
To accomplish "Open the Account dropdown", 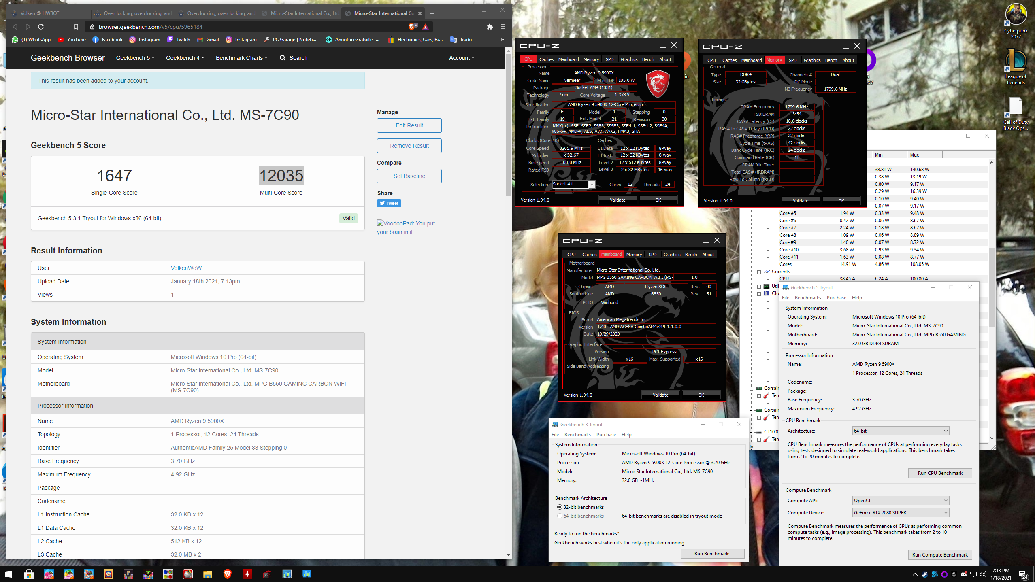I will click(x=462, y=58).
